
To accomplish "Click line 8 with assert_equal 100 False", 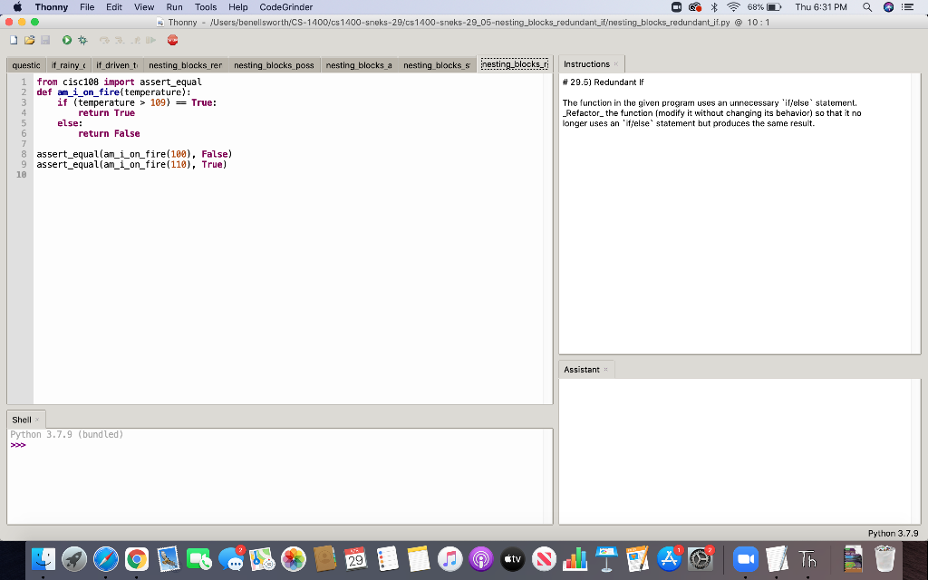I will pos(134,154).
